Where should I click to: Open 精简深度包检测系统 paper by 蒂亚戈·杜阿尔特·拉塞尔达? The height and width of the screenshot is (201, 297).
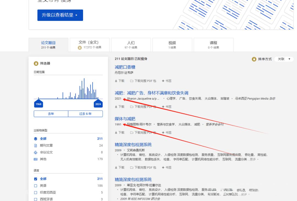pyautogui.click(x=133, y=180)
